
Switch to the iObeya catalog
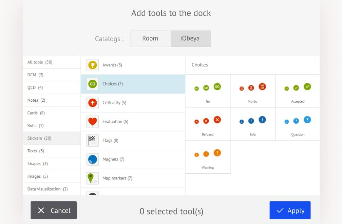tap(190, 39)
